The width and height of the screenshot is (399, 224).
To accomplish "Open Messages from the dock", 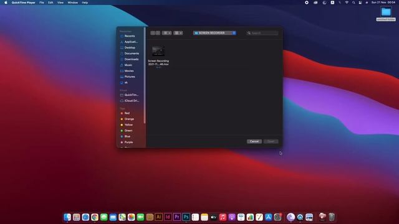I will [104, 217].
